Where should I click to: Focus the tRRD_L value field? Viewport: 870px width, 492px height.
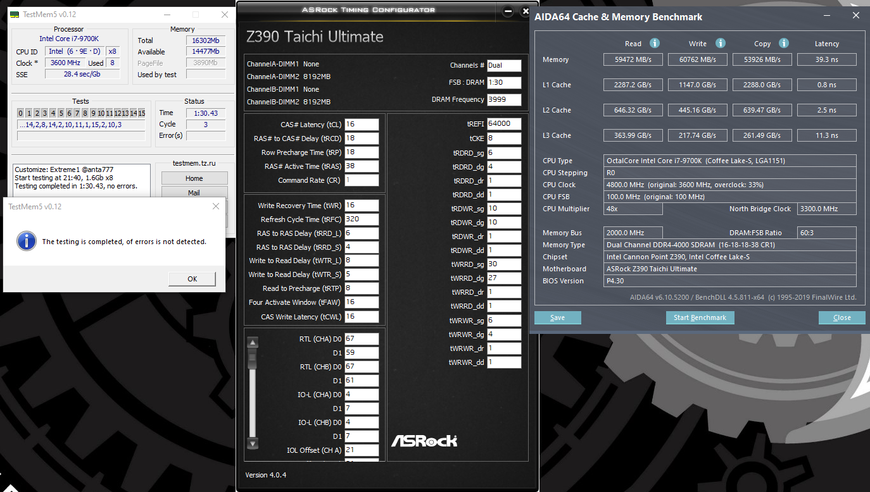point(362,233)
